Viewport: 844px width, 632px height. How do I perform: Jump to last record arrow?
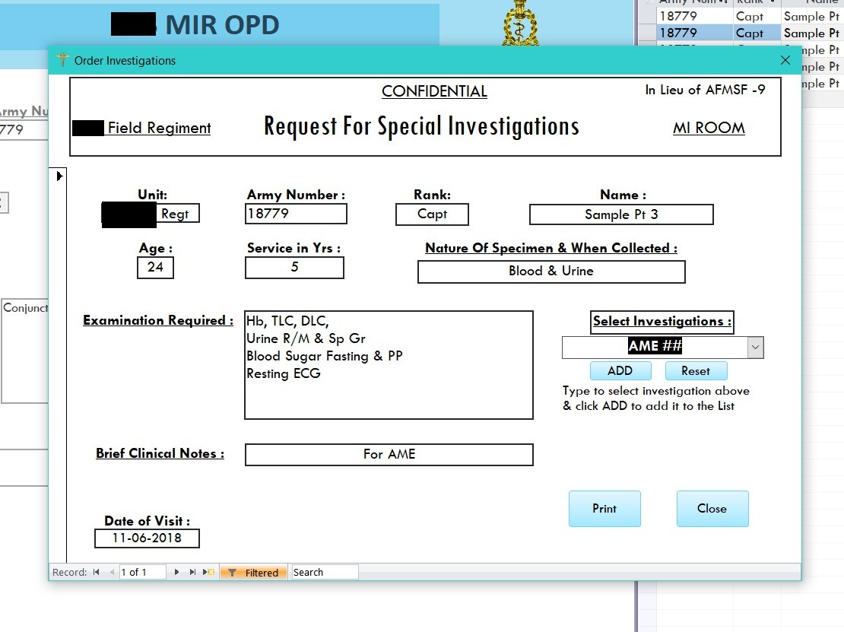[192, 573]
